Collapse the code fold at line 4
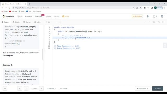The image size is (167, 94). [51, 33]
